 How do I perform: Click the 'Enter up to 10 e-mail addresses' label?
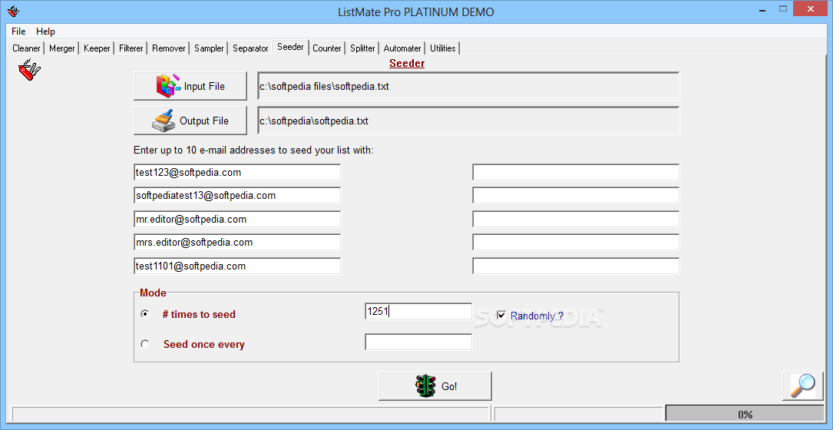tap(253, 150)
